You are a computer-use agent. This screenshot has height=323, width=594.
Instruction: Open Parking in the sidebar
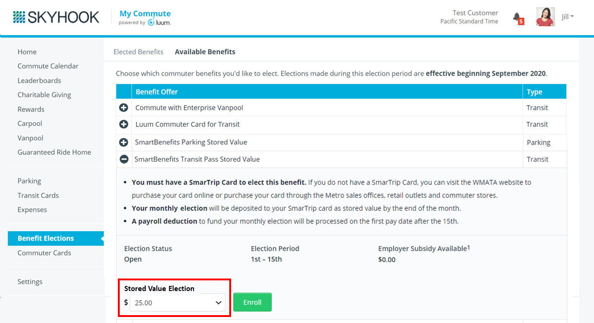29,181
